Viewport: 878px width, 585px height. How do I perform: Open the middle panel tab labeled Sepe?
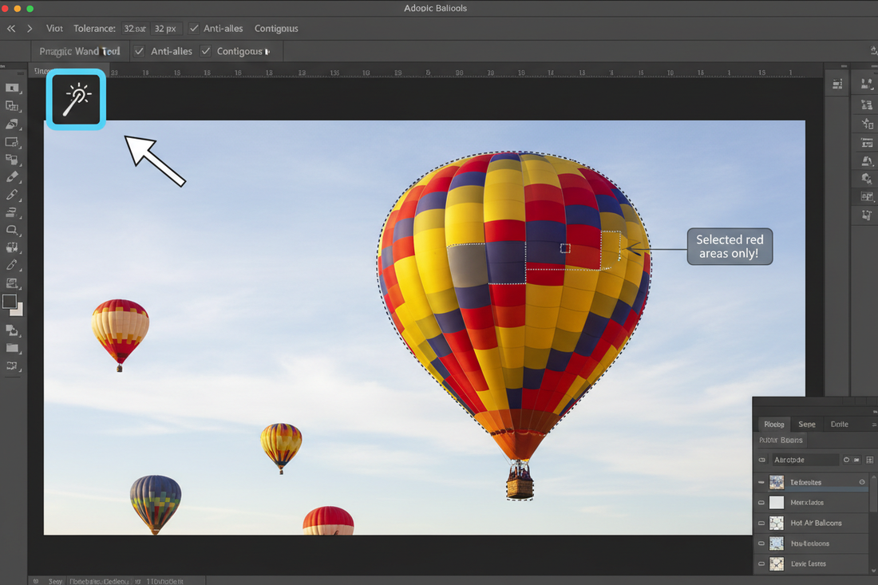click(x=807, y=424)
